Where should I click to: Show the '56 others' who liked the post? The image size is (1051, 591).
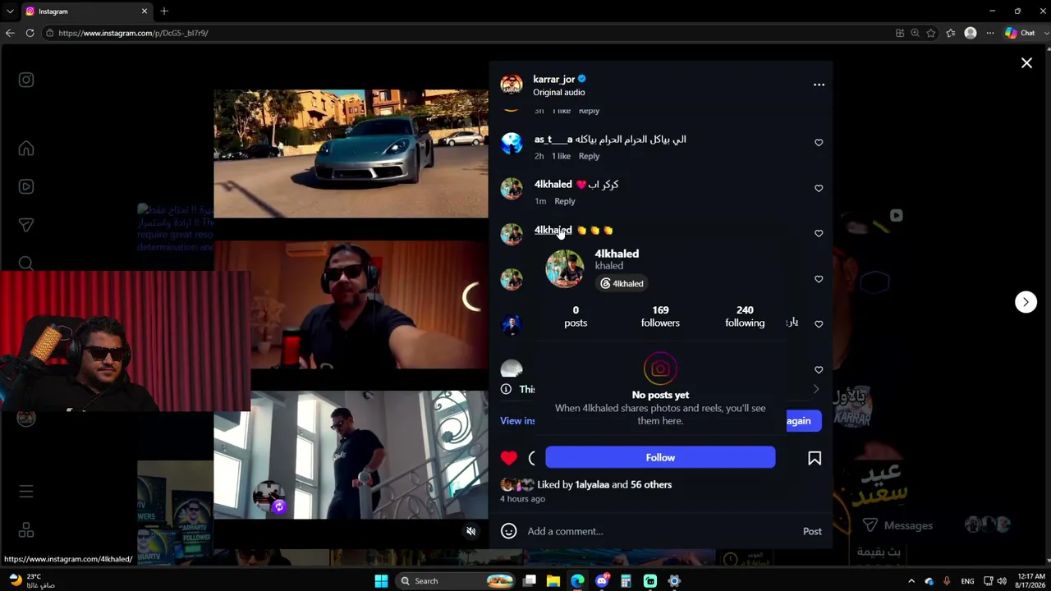point(651,485)
